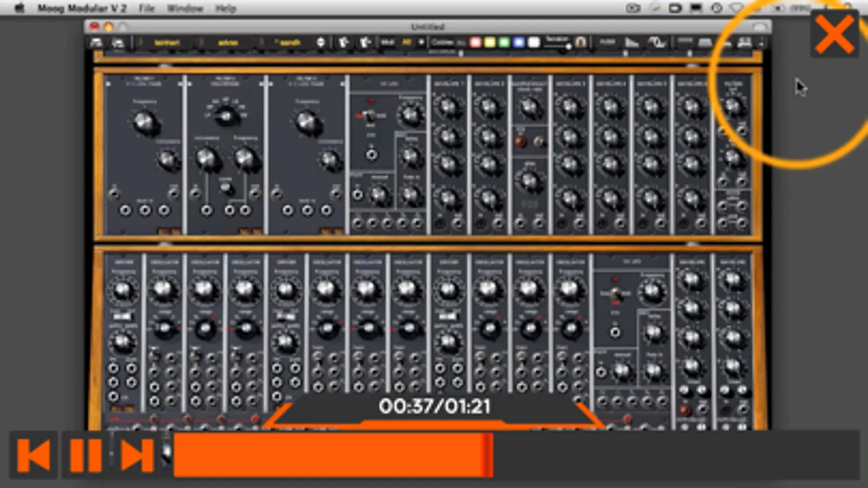Click the envelope shape icon in toolbar

pos(632,42)
